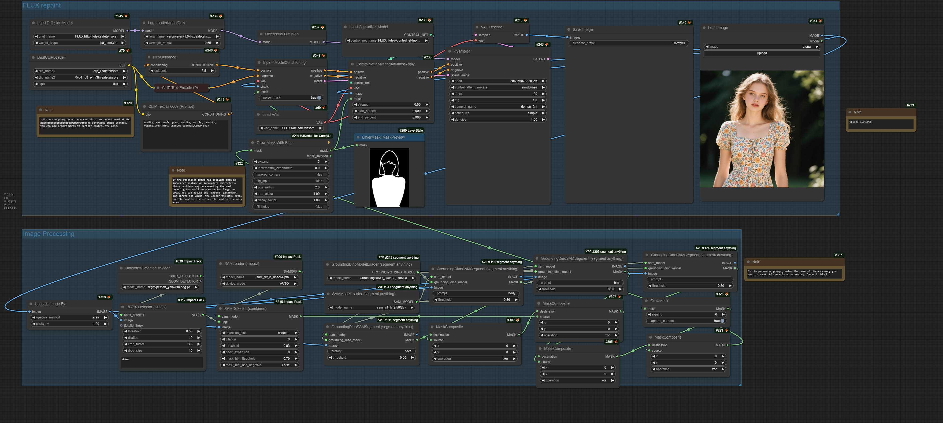The width and height of the screenshot is (943, 423).
Task: Click the ControlNet strength value slider
Action: point(390,105)
